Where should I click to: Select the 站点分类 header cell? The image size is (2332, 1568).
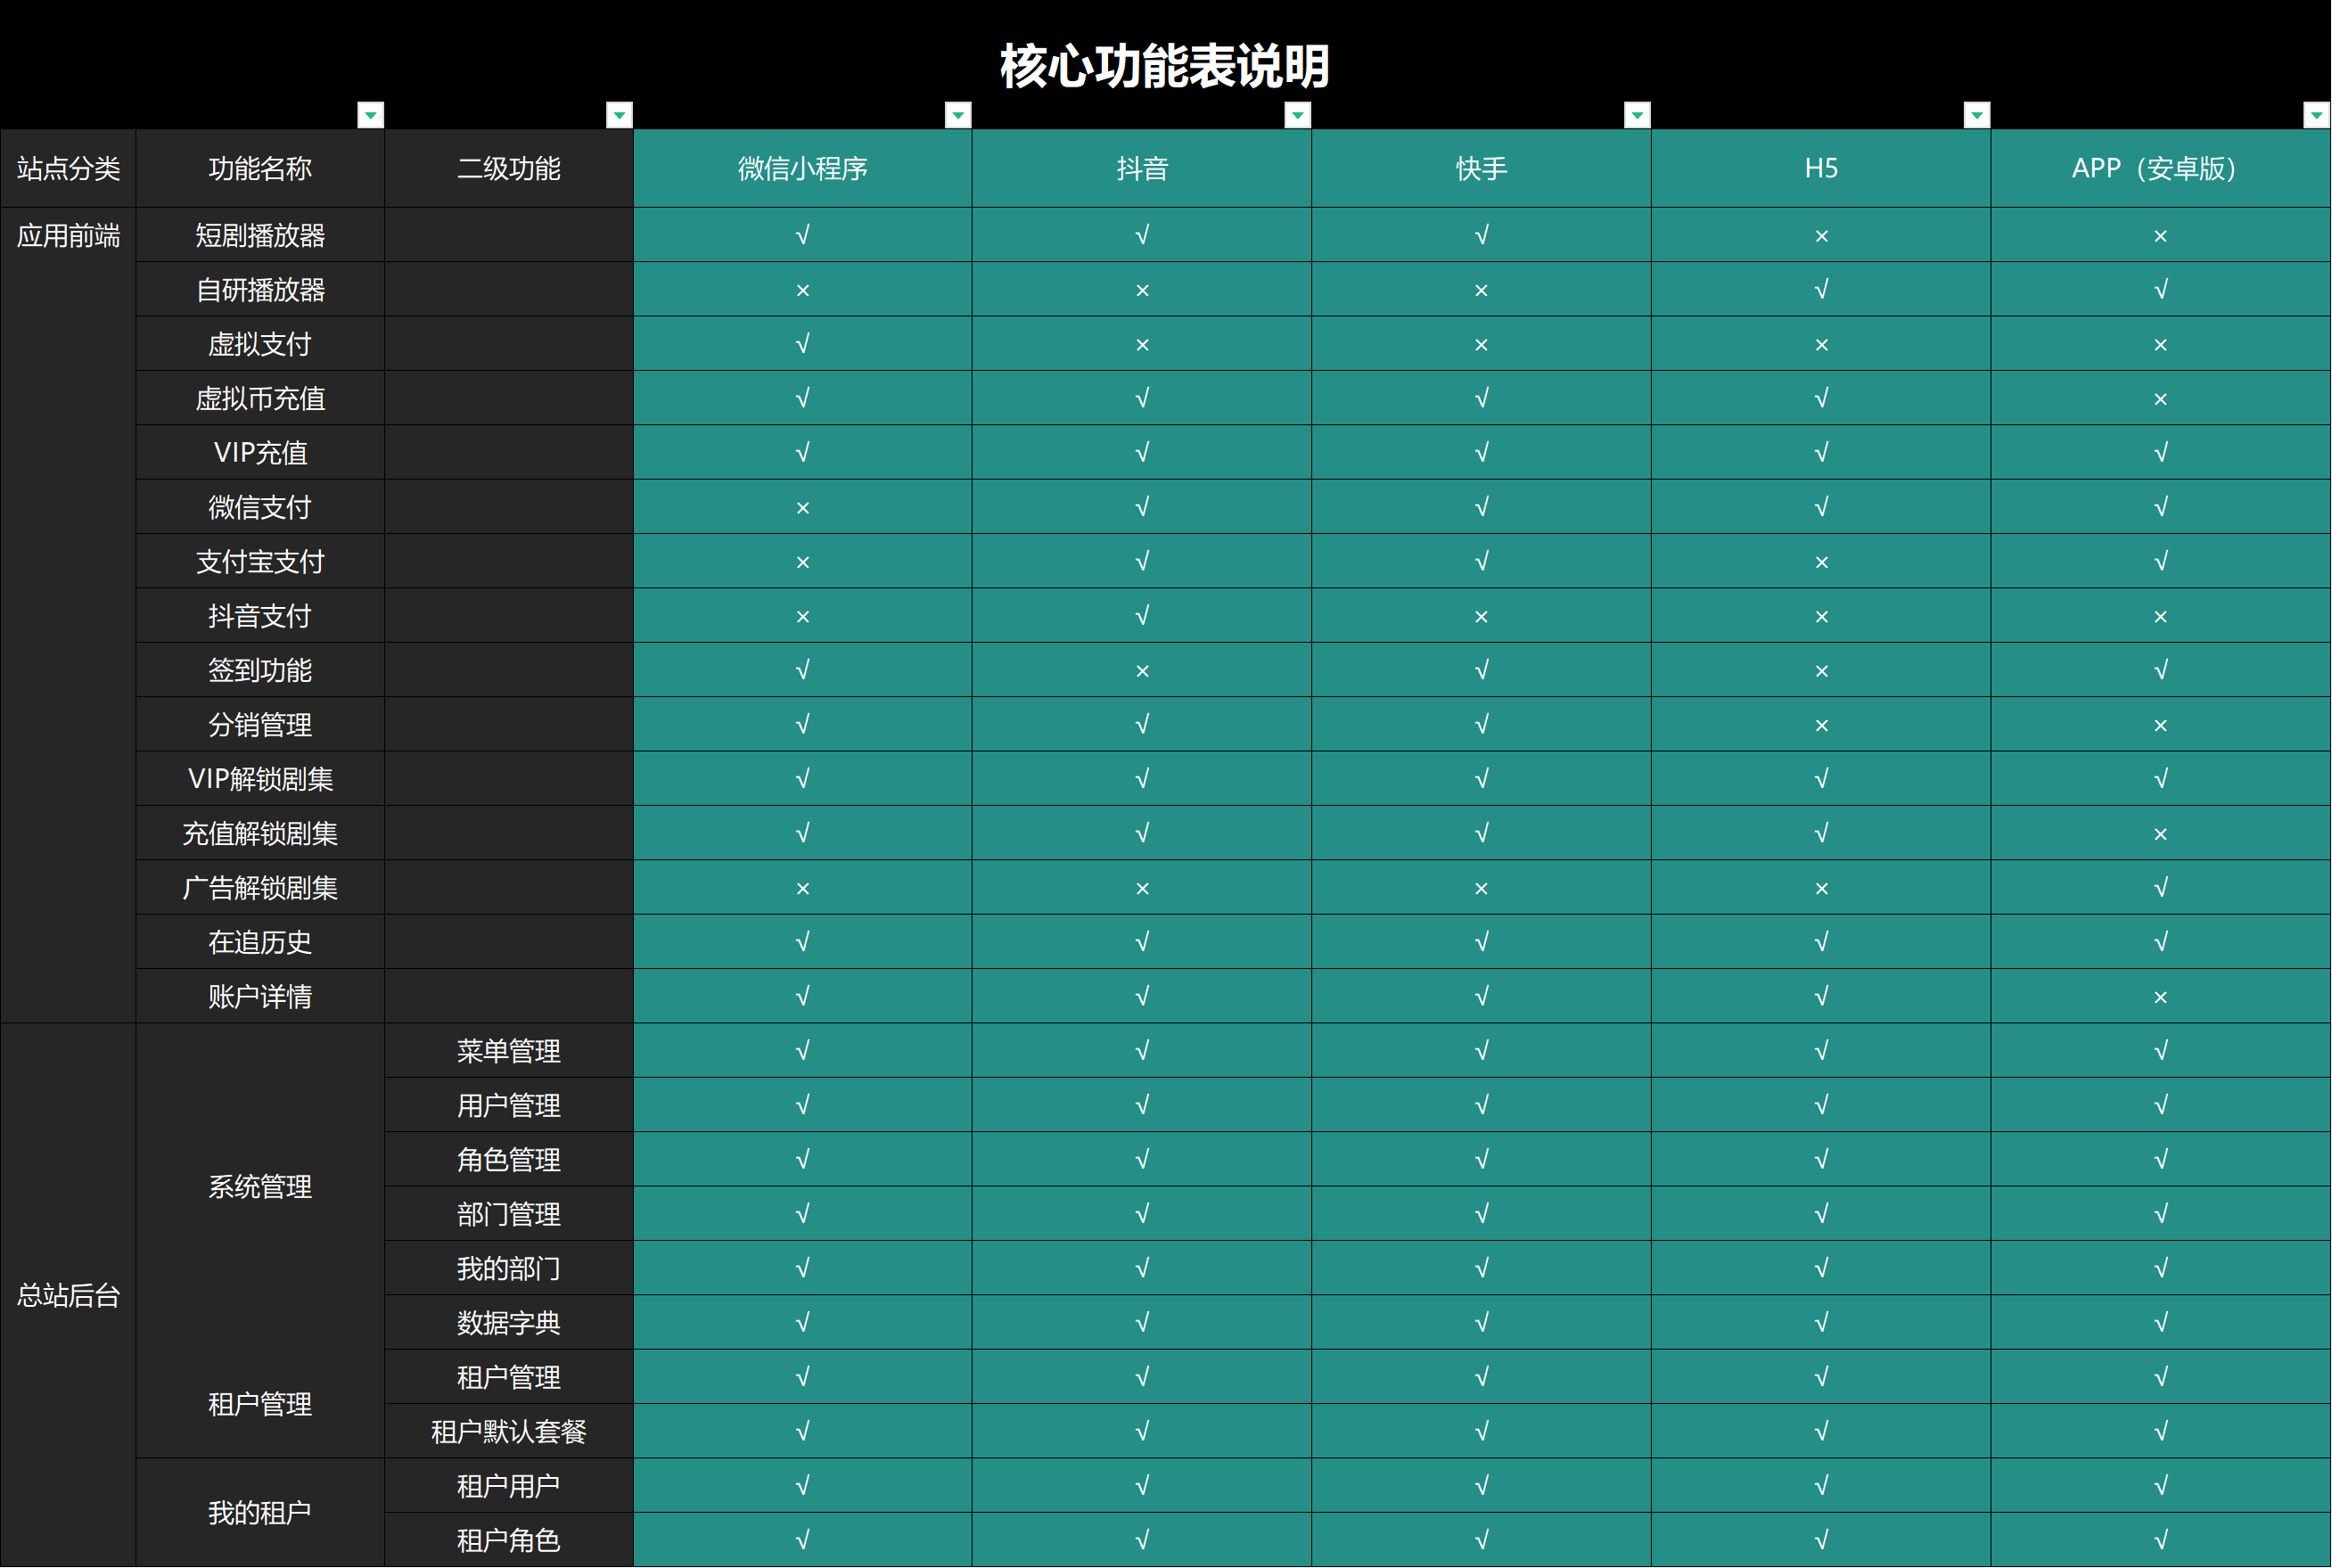click(68, 168)
